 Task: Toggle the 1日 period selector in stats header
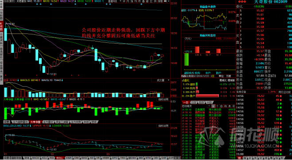[213, 76]
